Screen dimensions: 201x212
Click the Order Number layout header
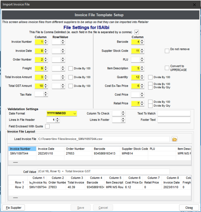[x=78, y=149]
